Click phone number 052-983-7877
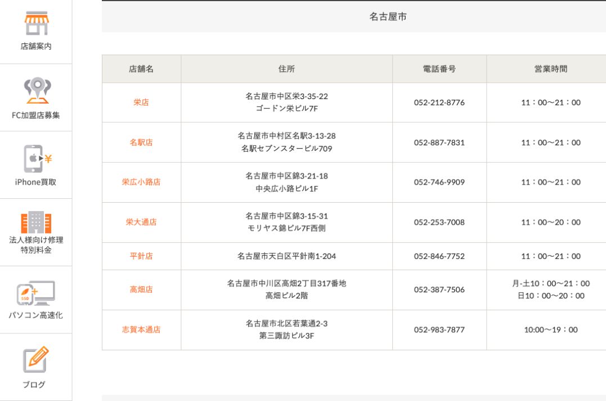 tap(439, 330)
